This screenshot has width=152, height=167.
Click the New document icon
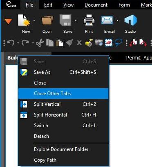click(24, 20)
